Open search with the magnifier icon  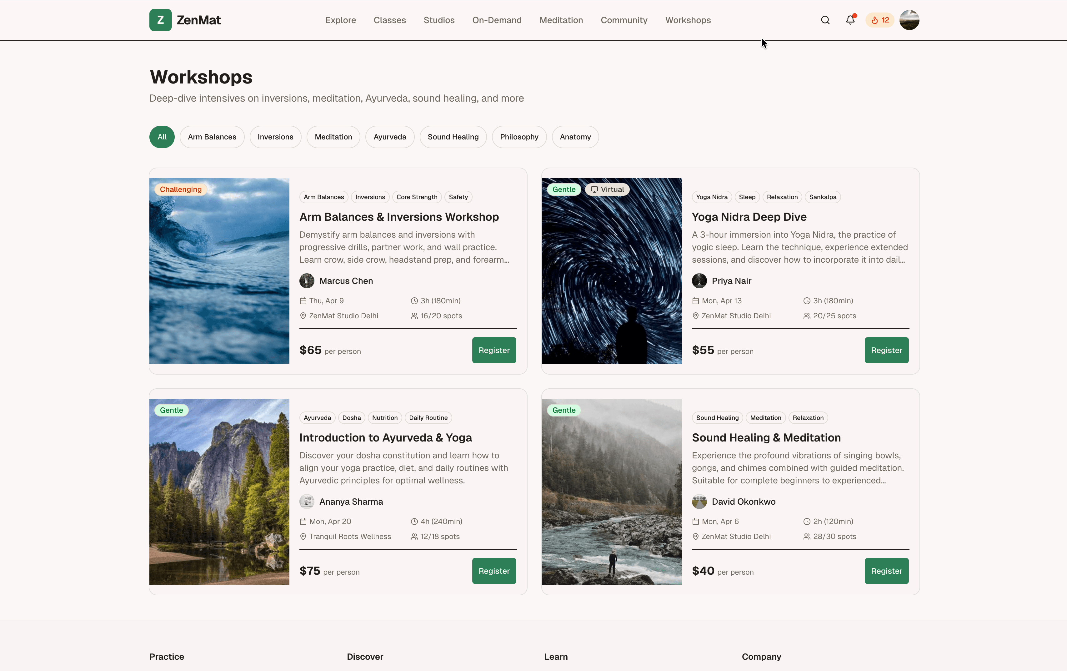pyautogui.click(x=825, y=20)
